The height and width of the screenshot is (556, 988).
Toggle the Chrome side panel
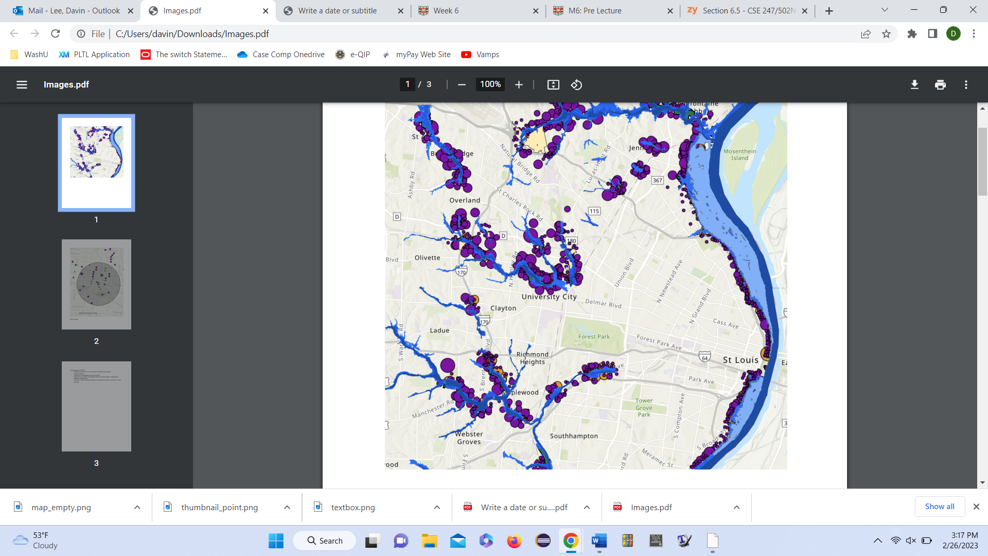point(932,34)
